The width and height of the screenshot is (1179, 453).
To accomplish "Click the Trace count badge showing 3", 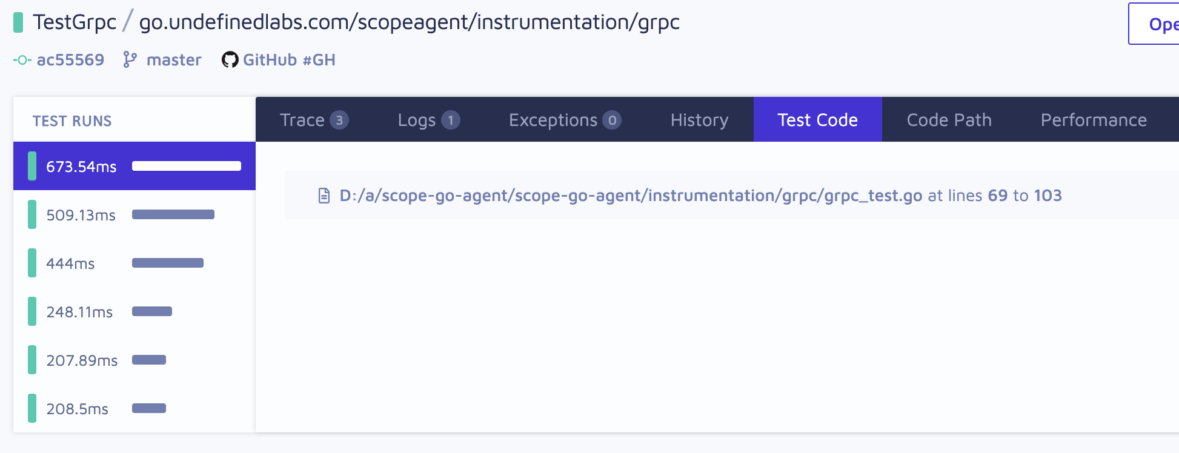I will [339, 120].
